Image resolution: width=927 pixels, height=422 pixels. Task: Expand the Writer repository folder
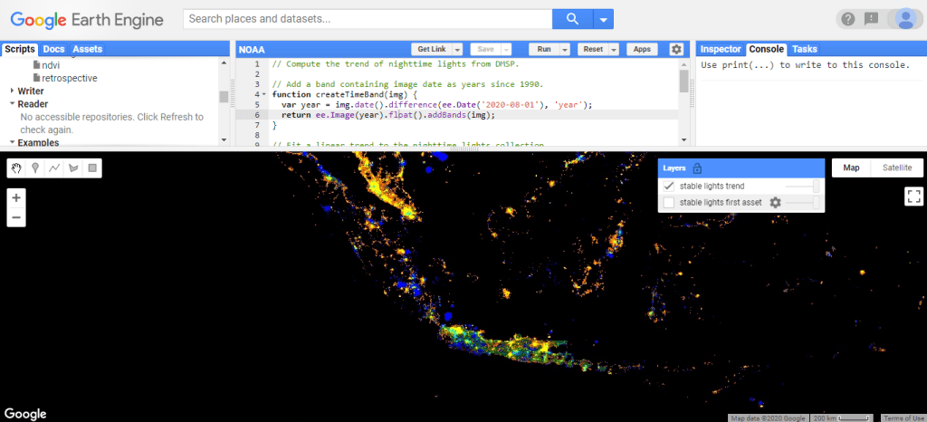pos(13,91)
